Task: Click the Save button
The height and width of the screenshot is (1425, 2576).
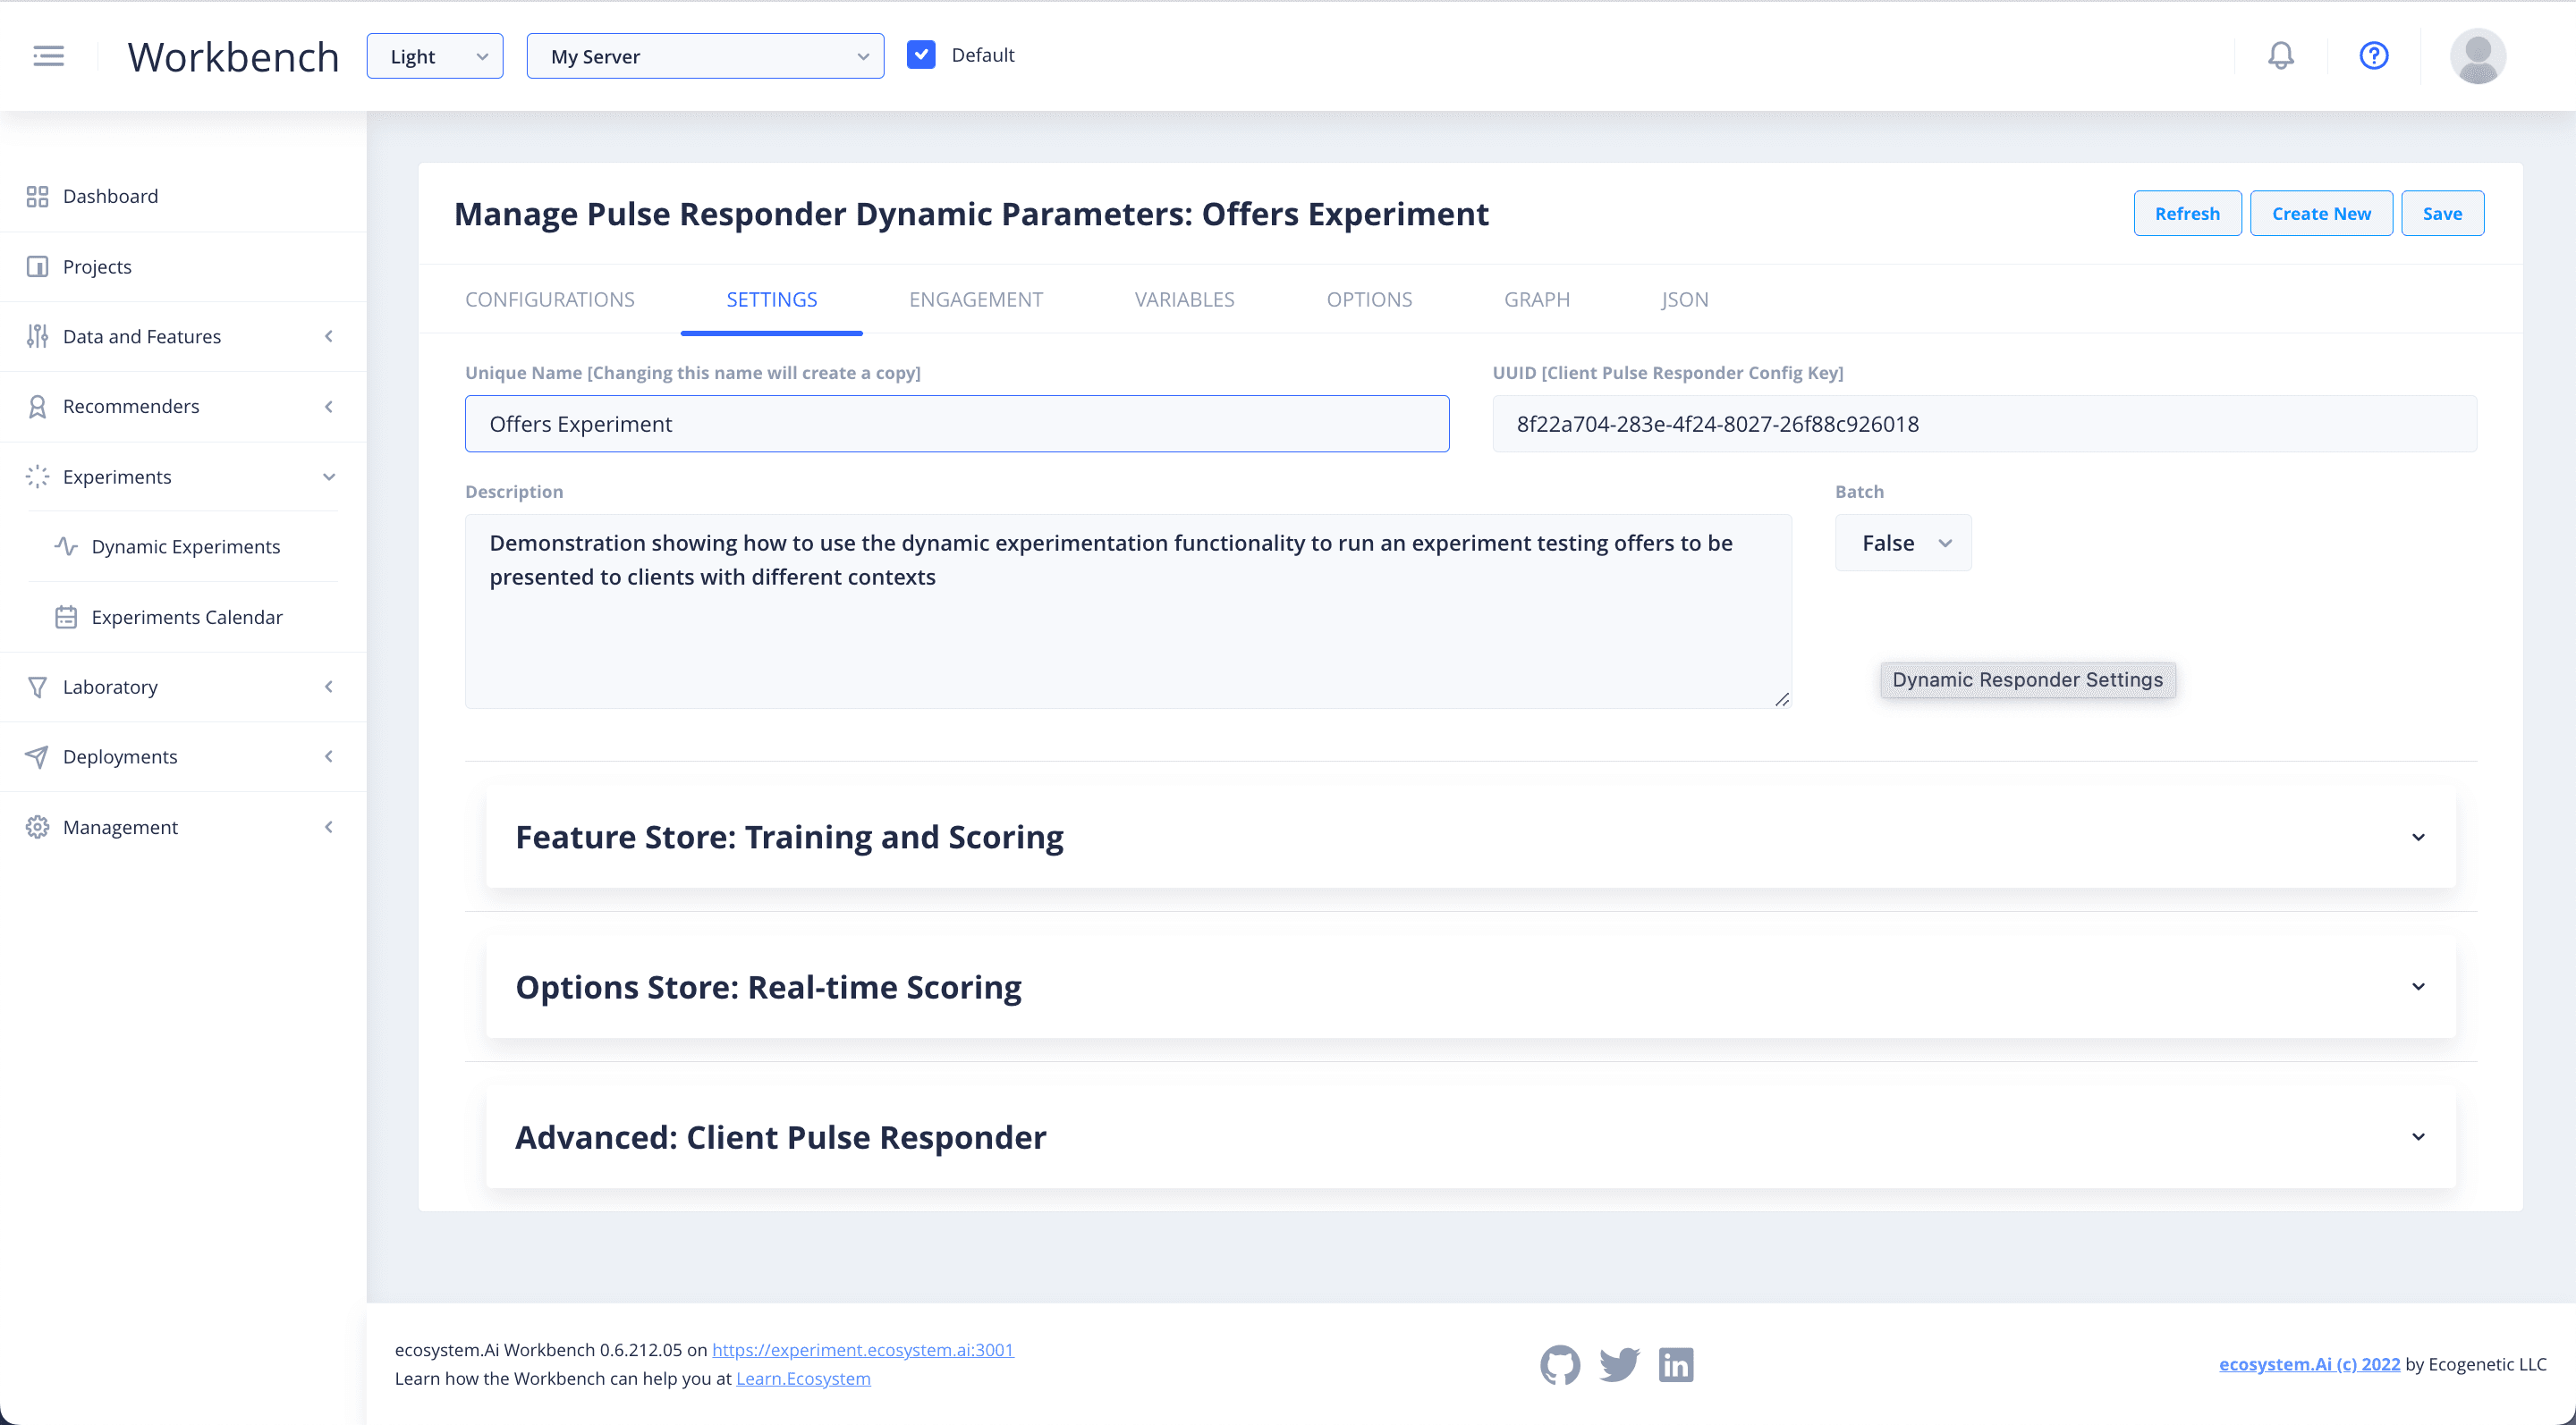Action: coord(2441,213)
